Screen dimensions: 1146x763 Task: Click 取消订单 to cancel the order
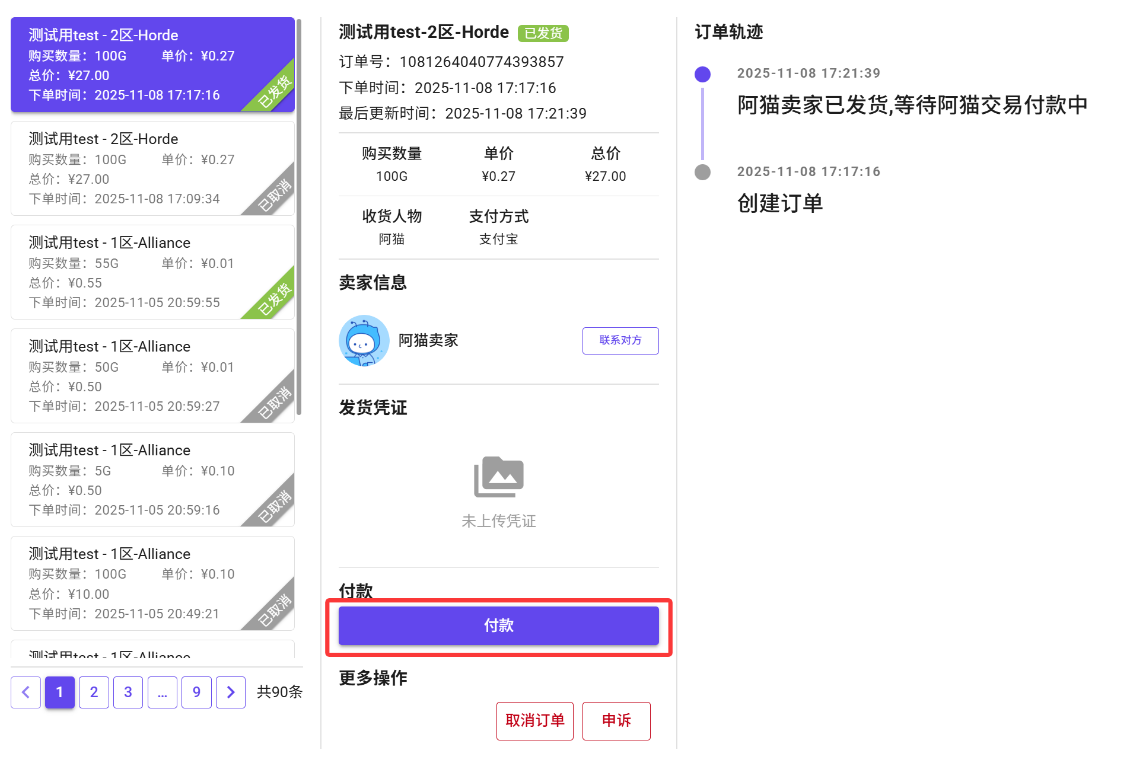point(534,720)
